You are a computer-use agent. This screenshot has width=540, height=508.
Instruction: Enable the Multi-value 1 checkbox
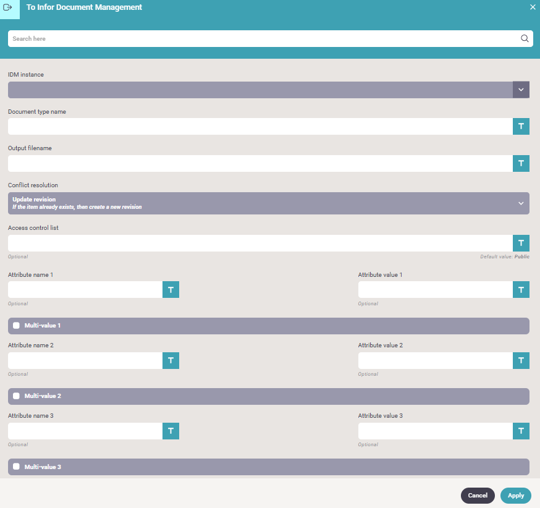coord(16,326)
